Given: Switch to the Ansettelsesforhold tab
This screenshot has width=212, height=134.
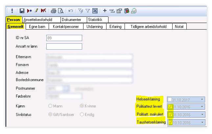Looking at the screenshot, I should (x=41, y=20).
